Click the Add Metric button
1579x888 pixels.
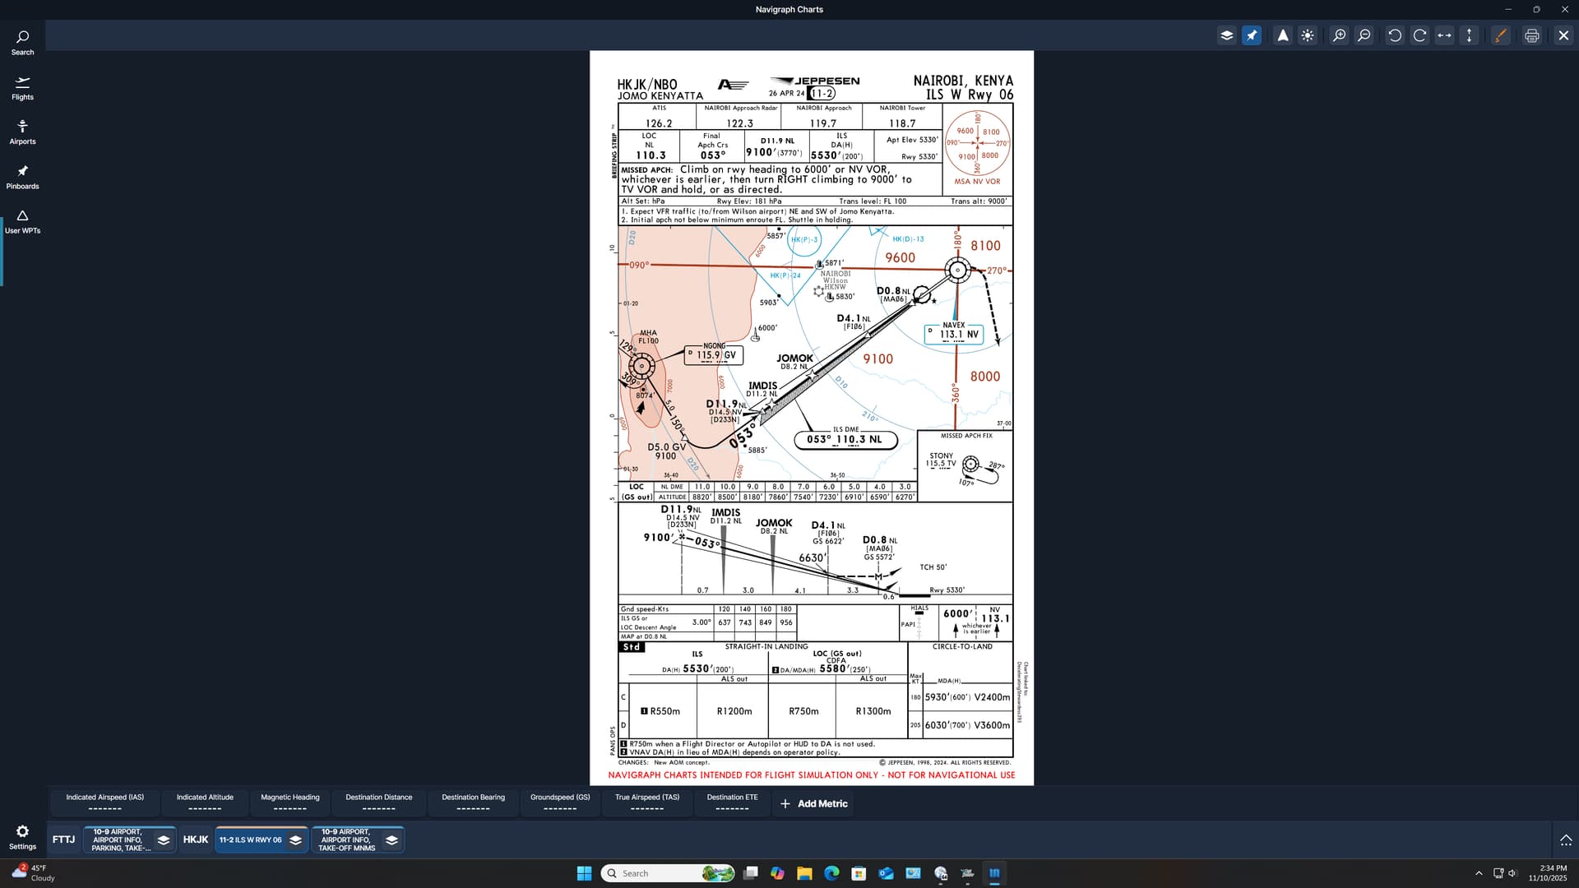pos(813,803)
